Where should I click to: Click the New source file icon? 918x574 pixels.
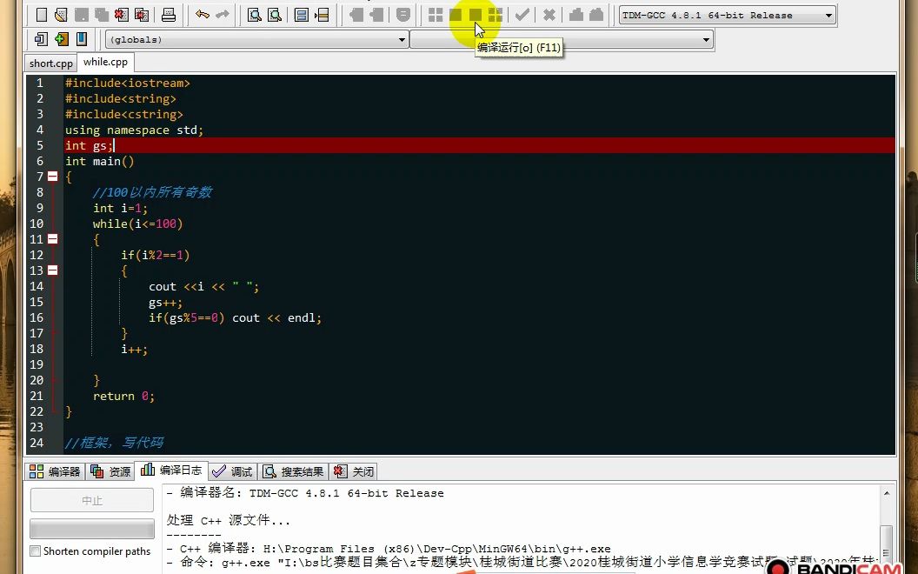(x=41, y=15)
